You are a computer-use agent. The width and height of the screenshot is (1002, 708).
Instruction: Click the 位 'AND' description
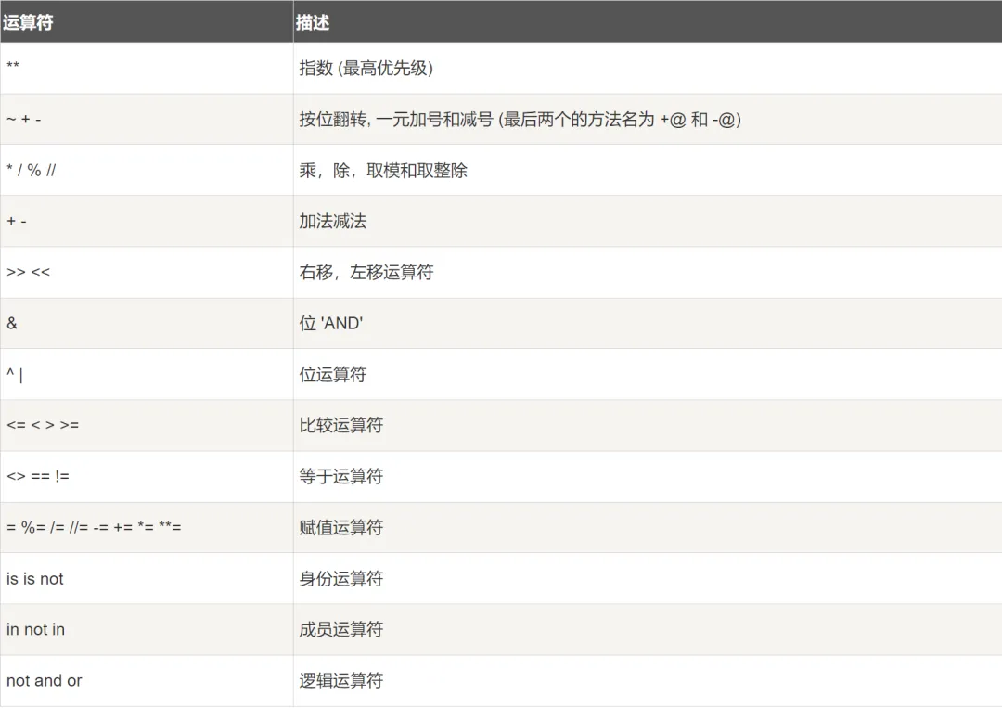(331, 323)
